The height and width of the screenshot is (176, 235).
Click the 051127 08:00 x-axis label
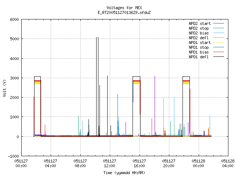(80, 164)
